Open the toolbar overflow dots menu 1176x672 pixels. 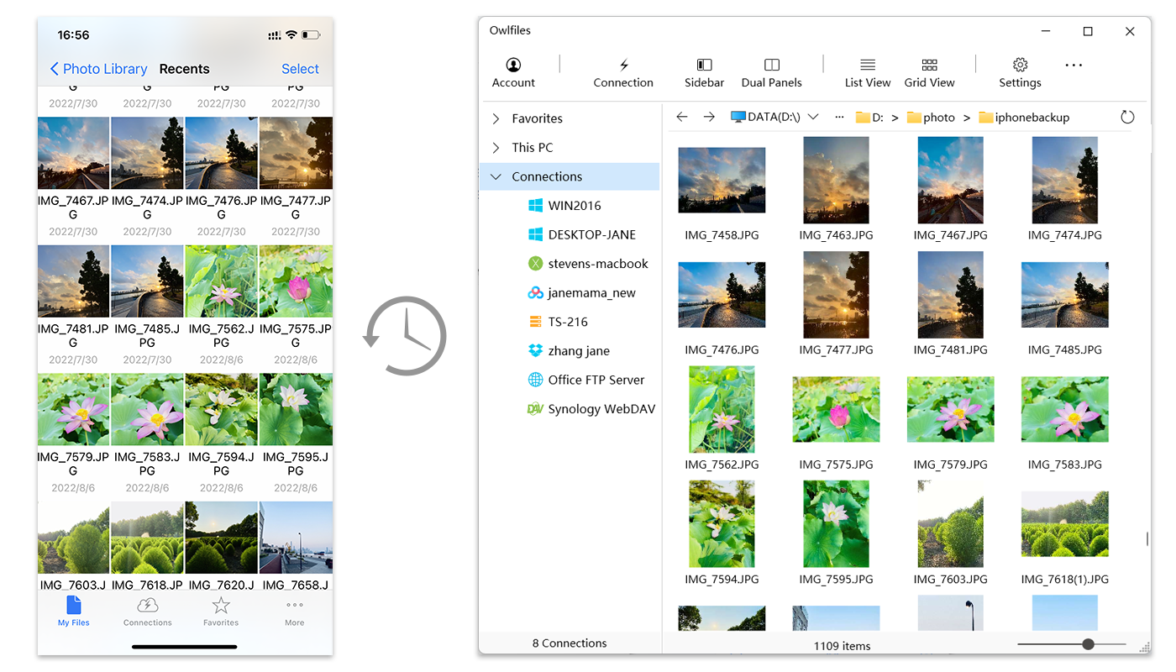(1074, 66)
